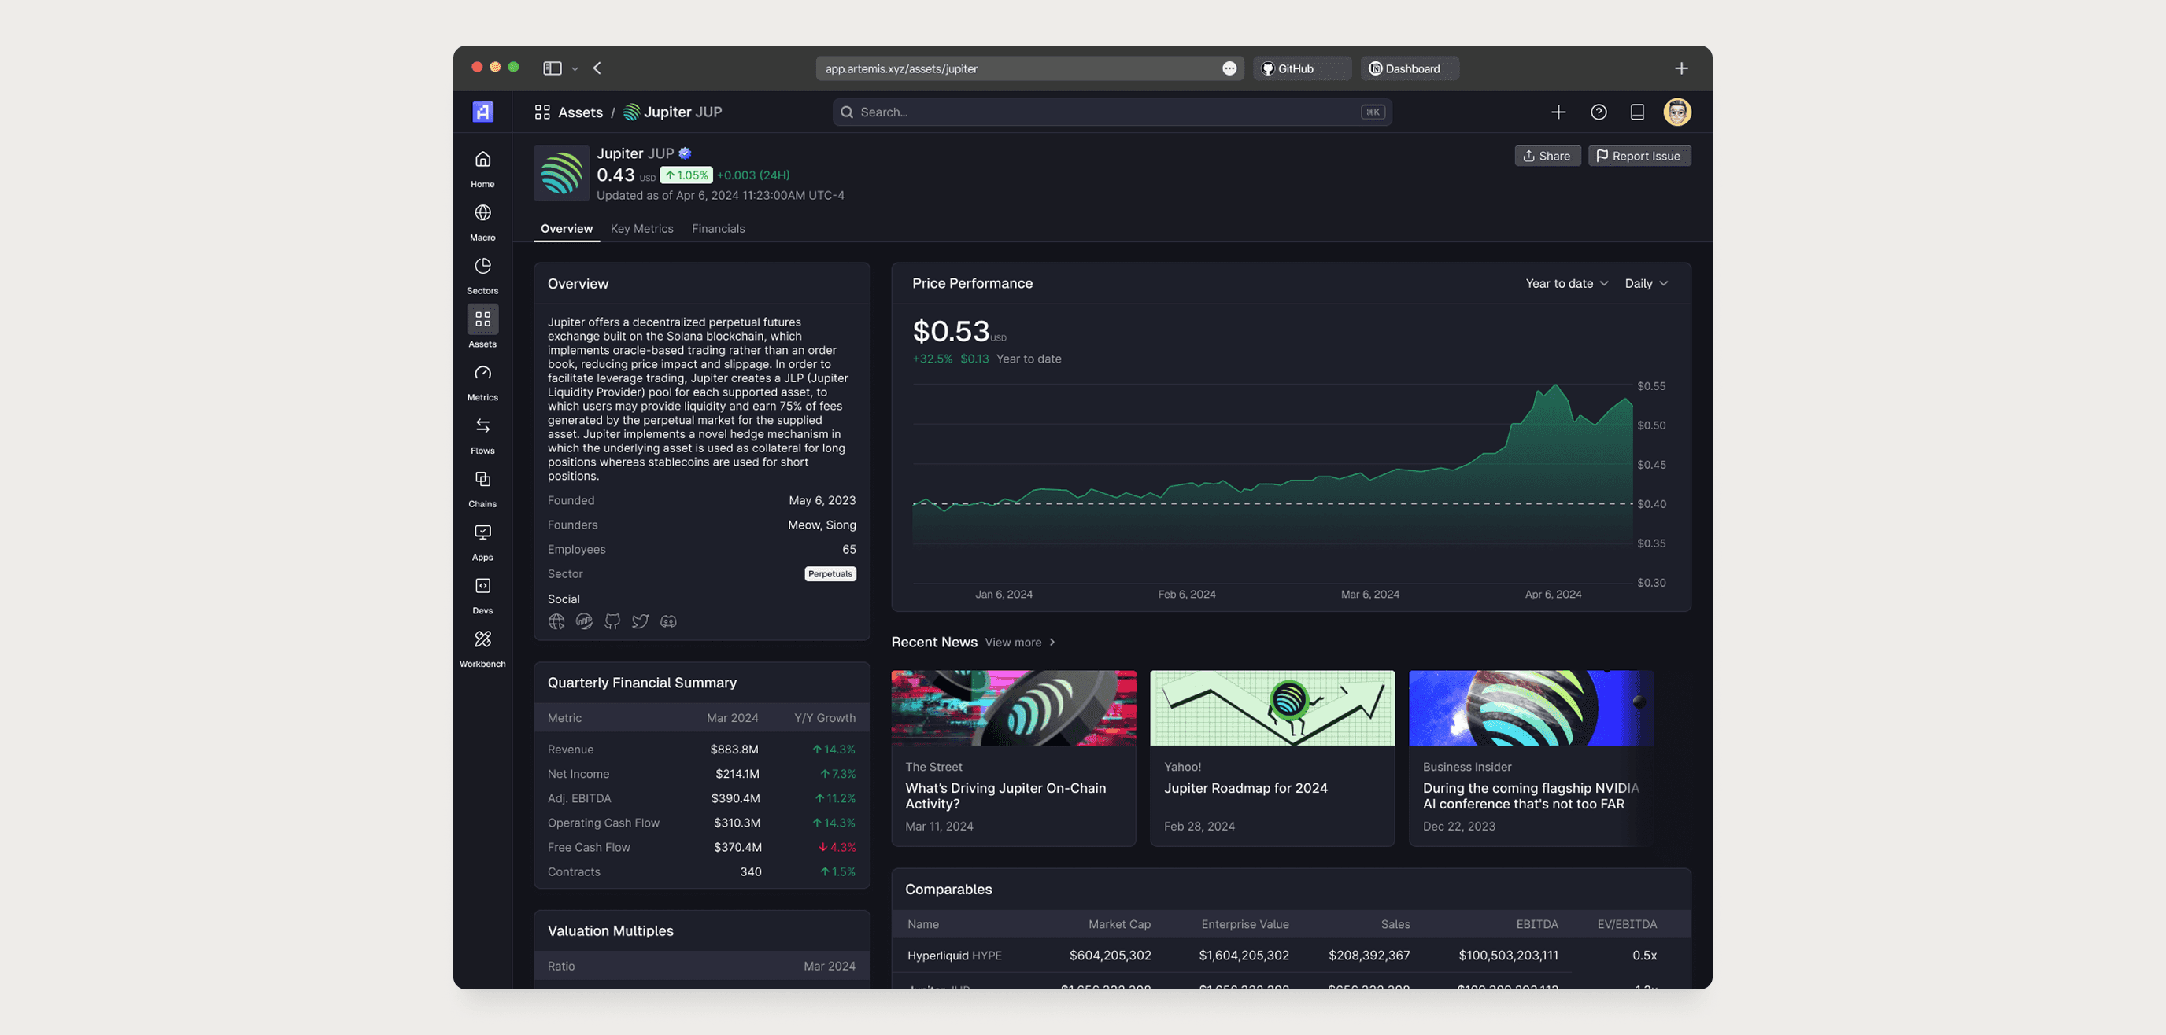This screenshot has height=1035, width=2166.
Task: Go to Flows in the sidebar
Action: [482, 427]
